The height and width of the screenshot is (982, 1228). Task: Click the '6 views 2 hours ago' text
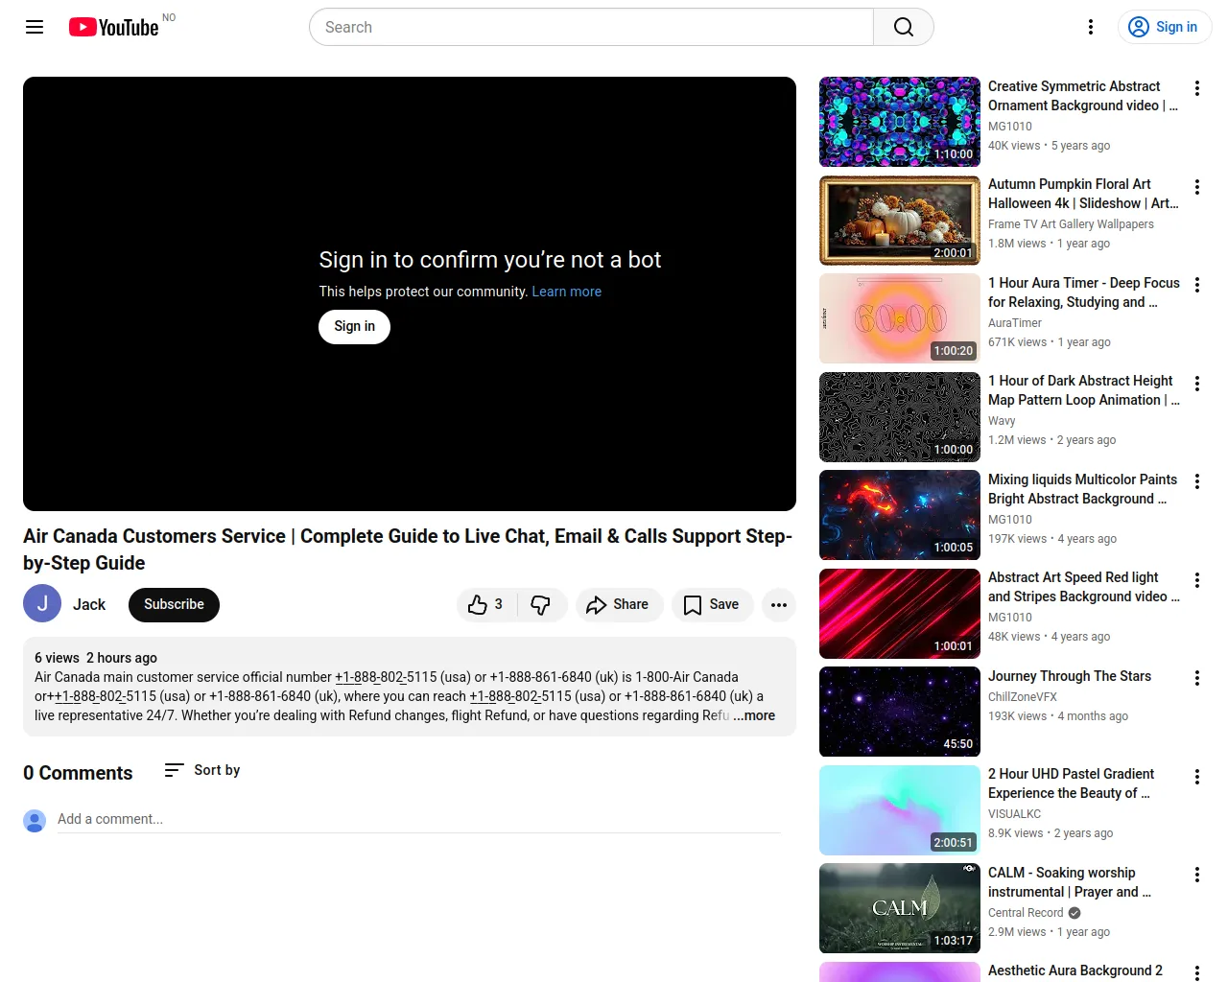point(96,658)
